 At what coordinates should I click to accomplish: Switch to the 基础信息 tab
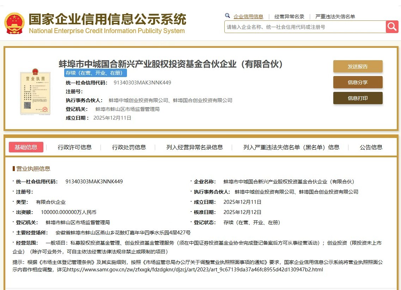click(26, 147)
